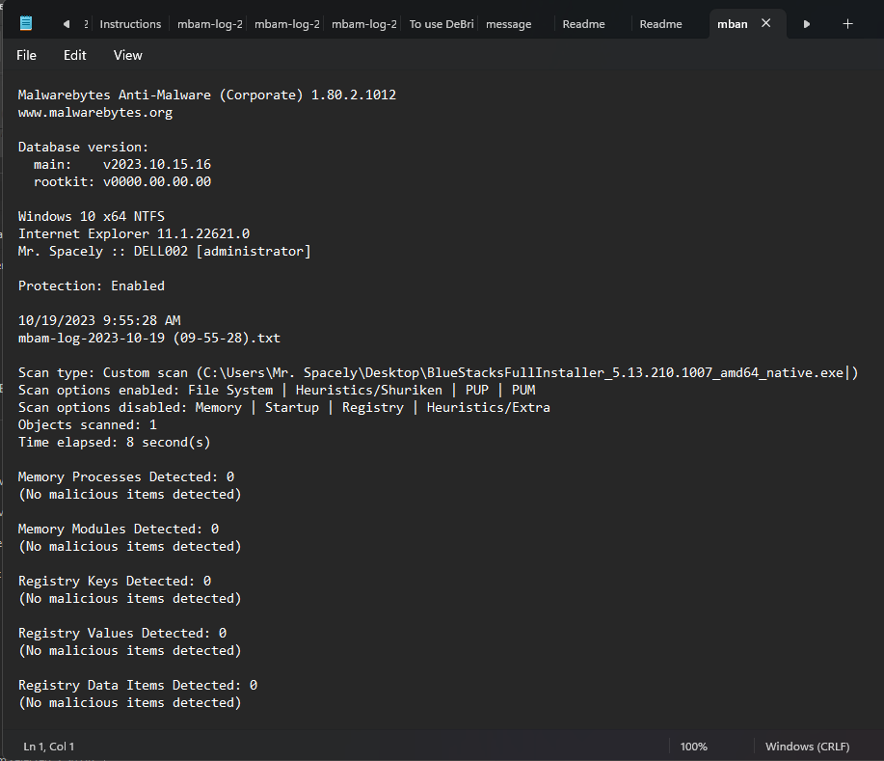Image resolution: width=884 pixels, height=761 pixels.
Task: Click the rootkit version v0000.00.00.00 line
Action: [122, 181]
